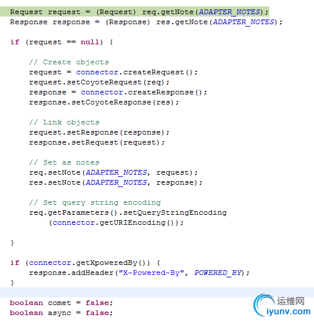This screenshot has height=321, width=314.
Task: Click the line "if (request == null) {"
Action: 61,42
